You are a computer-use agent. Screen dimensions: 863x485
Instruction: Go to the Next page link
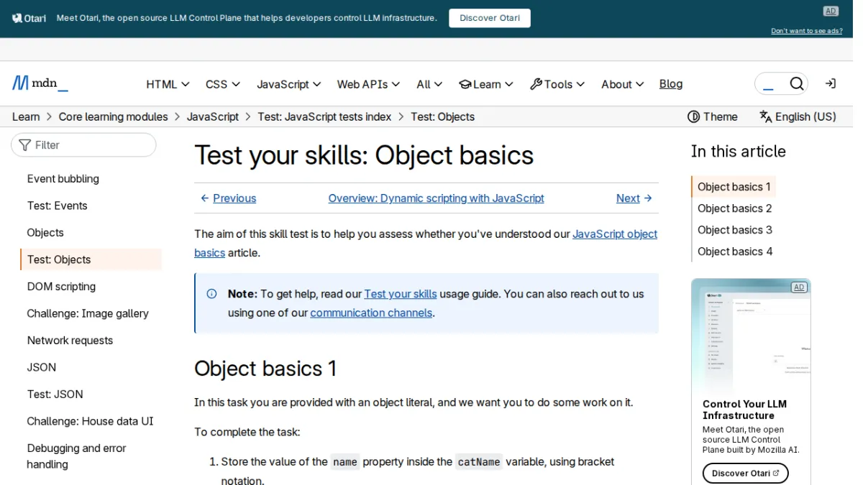tap(634, 198)
